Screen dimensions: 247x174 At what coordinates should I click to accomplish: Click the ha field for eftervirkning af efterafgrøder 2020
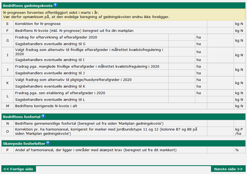[182, 37]
